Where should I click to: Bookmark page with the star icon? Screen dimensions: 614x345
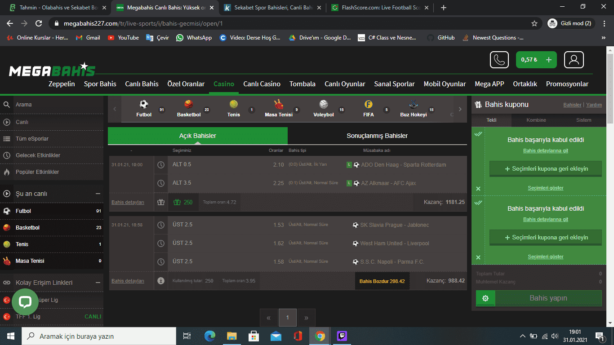534,23
